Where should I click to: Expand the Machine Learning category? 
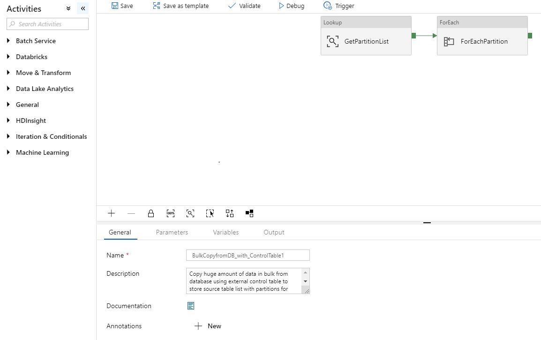(x=8, y=152)
